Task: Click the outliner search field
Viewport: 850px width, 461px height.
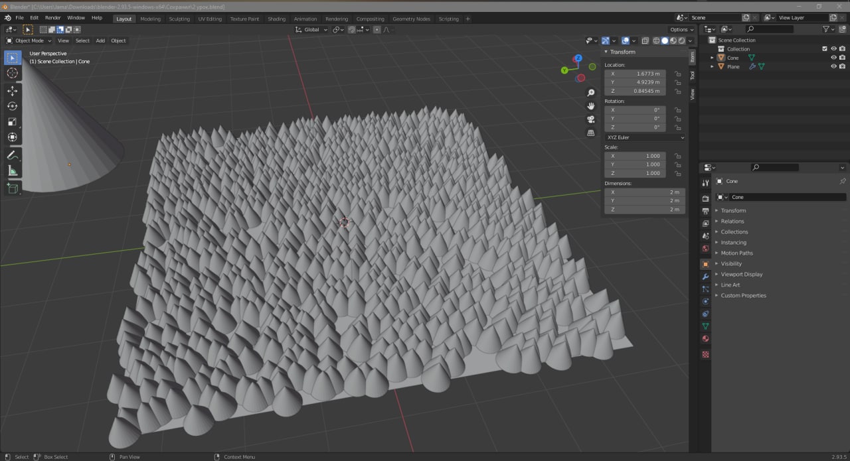Action: point(769,29)
